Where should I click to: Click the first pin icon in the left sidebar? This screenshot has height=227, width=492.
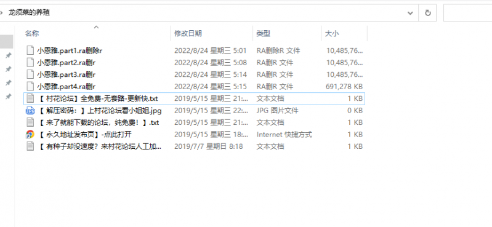tap(9, 55)
